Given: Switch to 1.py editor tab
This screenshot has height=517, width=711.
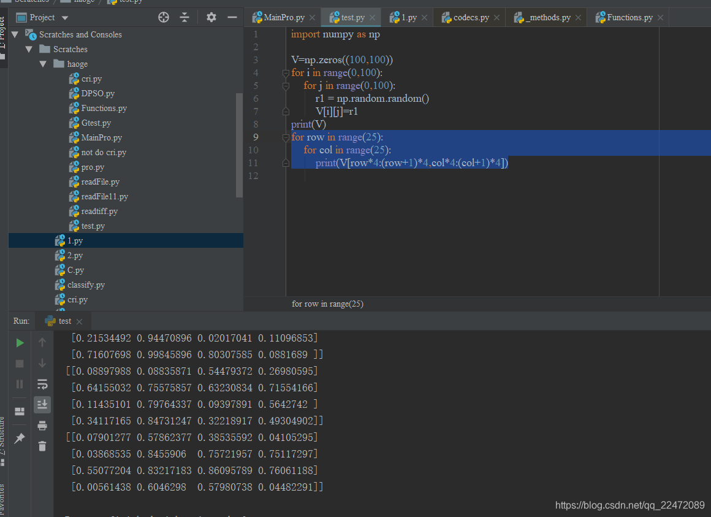Looking at the screenshot, I should pyautogui.click(x=409, y=18).
